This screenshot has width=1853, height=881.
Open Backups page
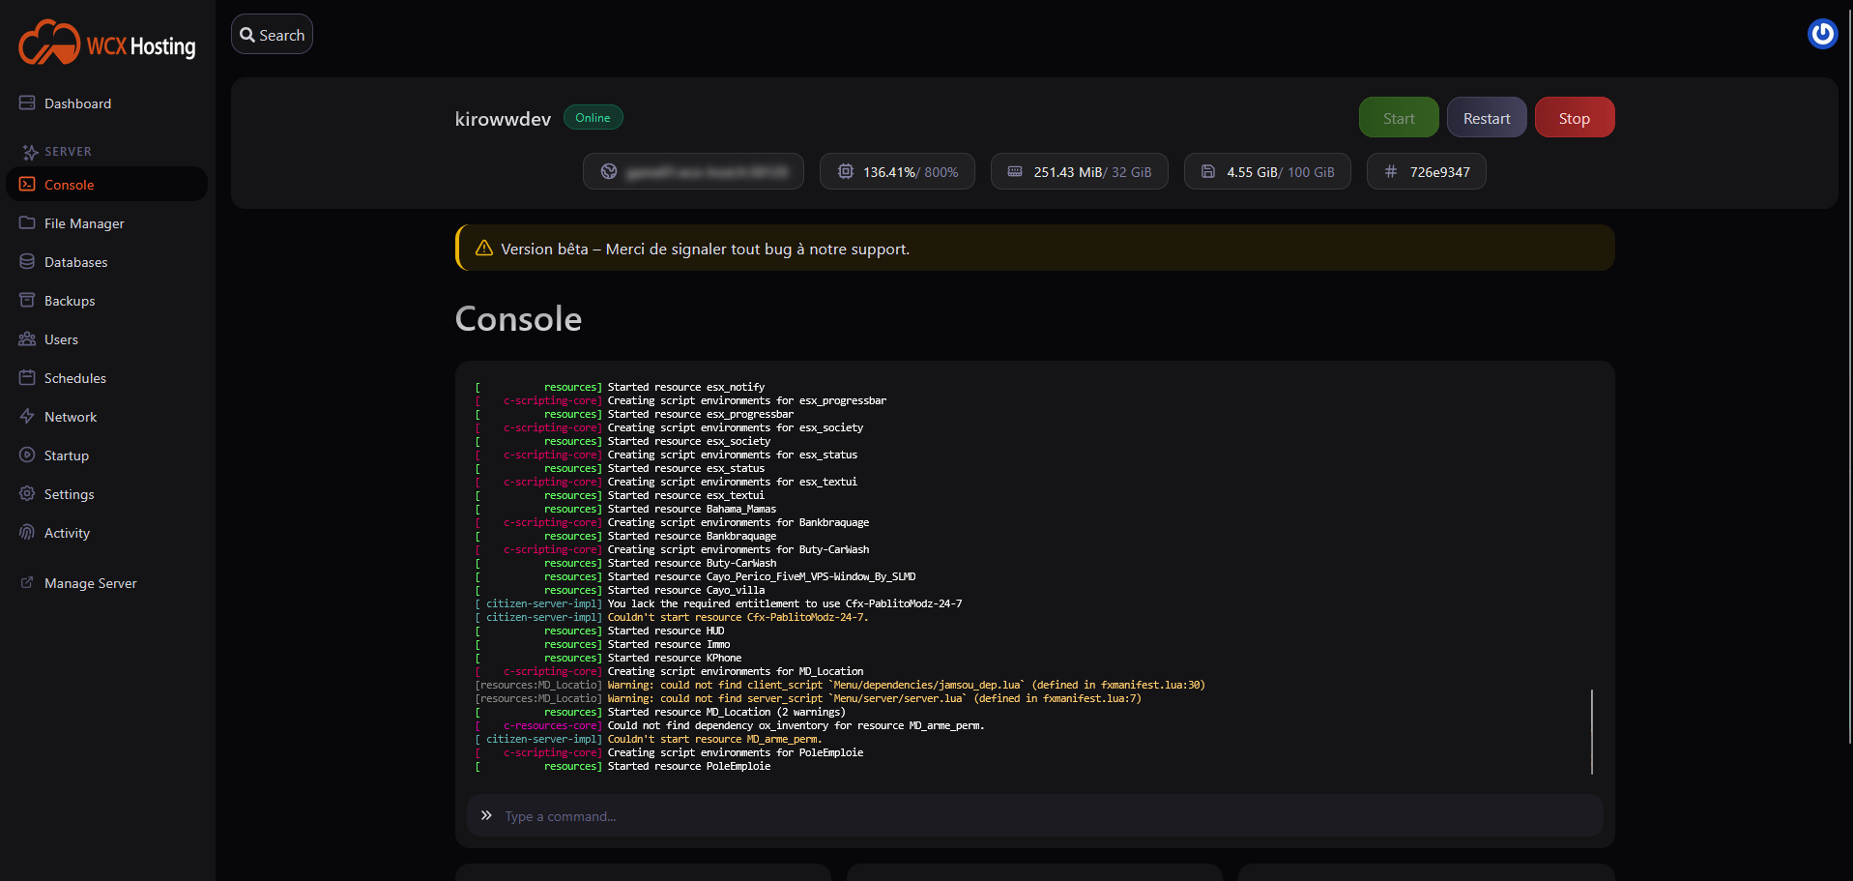click(x=106, y=301)
